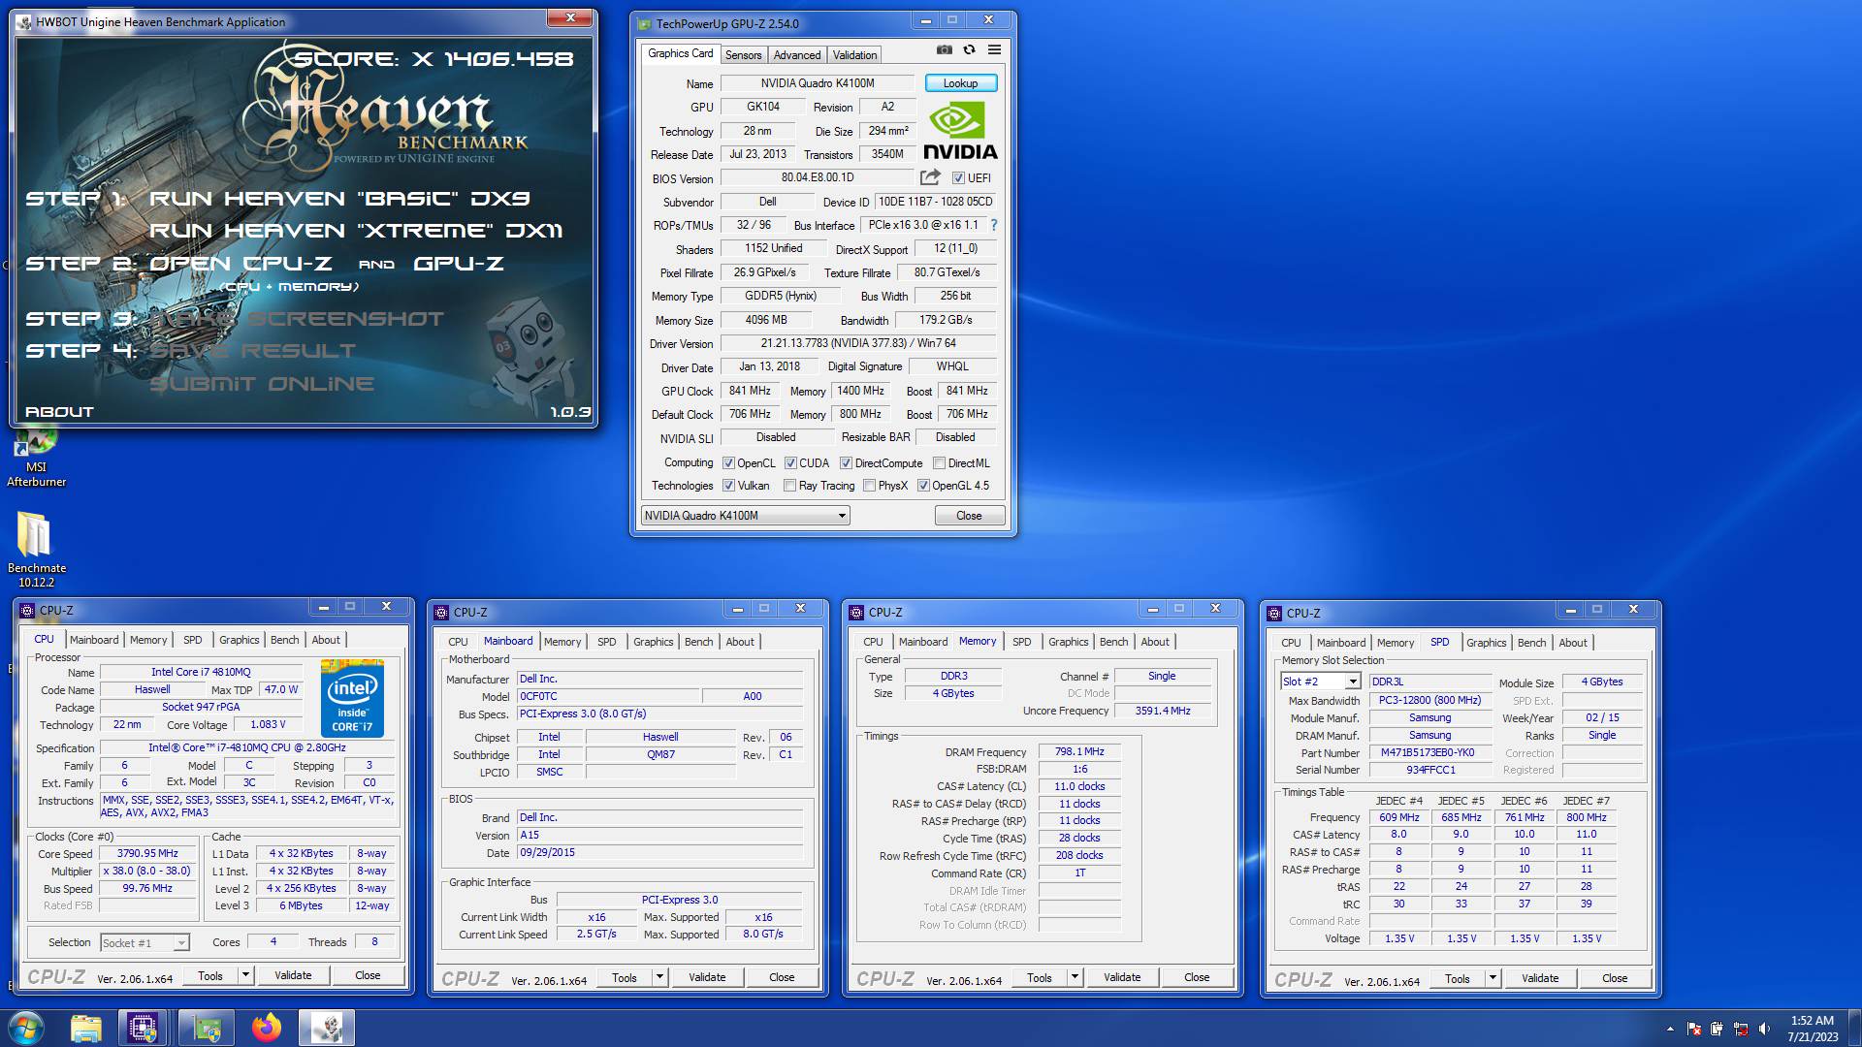This screenshot has height=1047, width=1862.
Task: Toggle the OpenGL 4.5 checkbox
Action: point(923,486)
